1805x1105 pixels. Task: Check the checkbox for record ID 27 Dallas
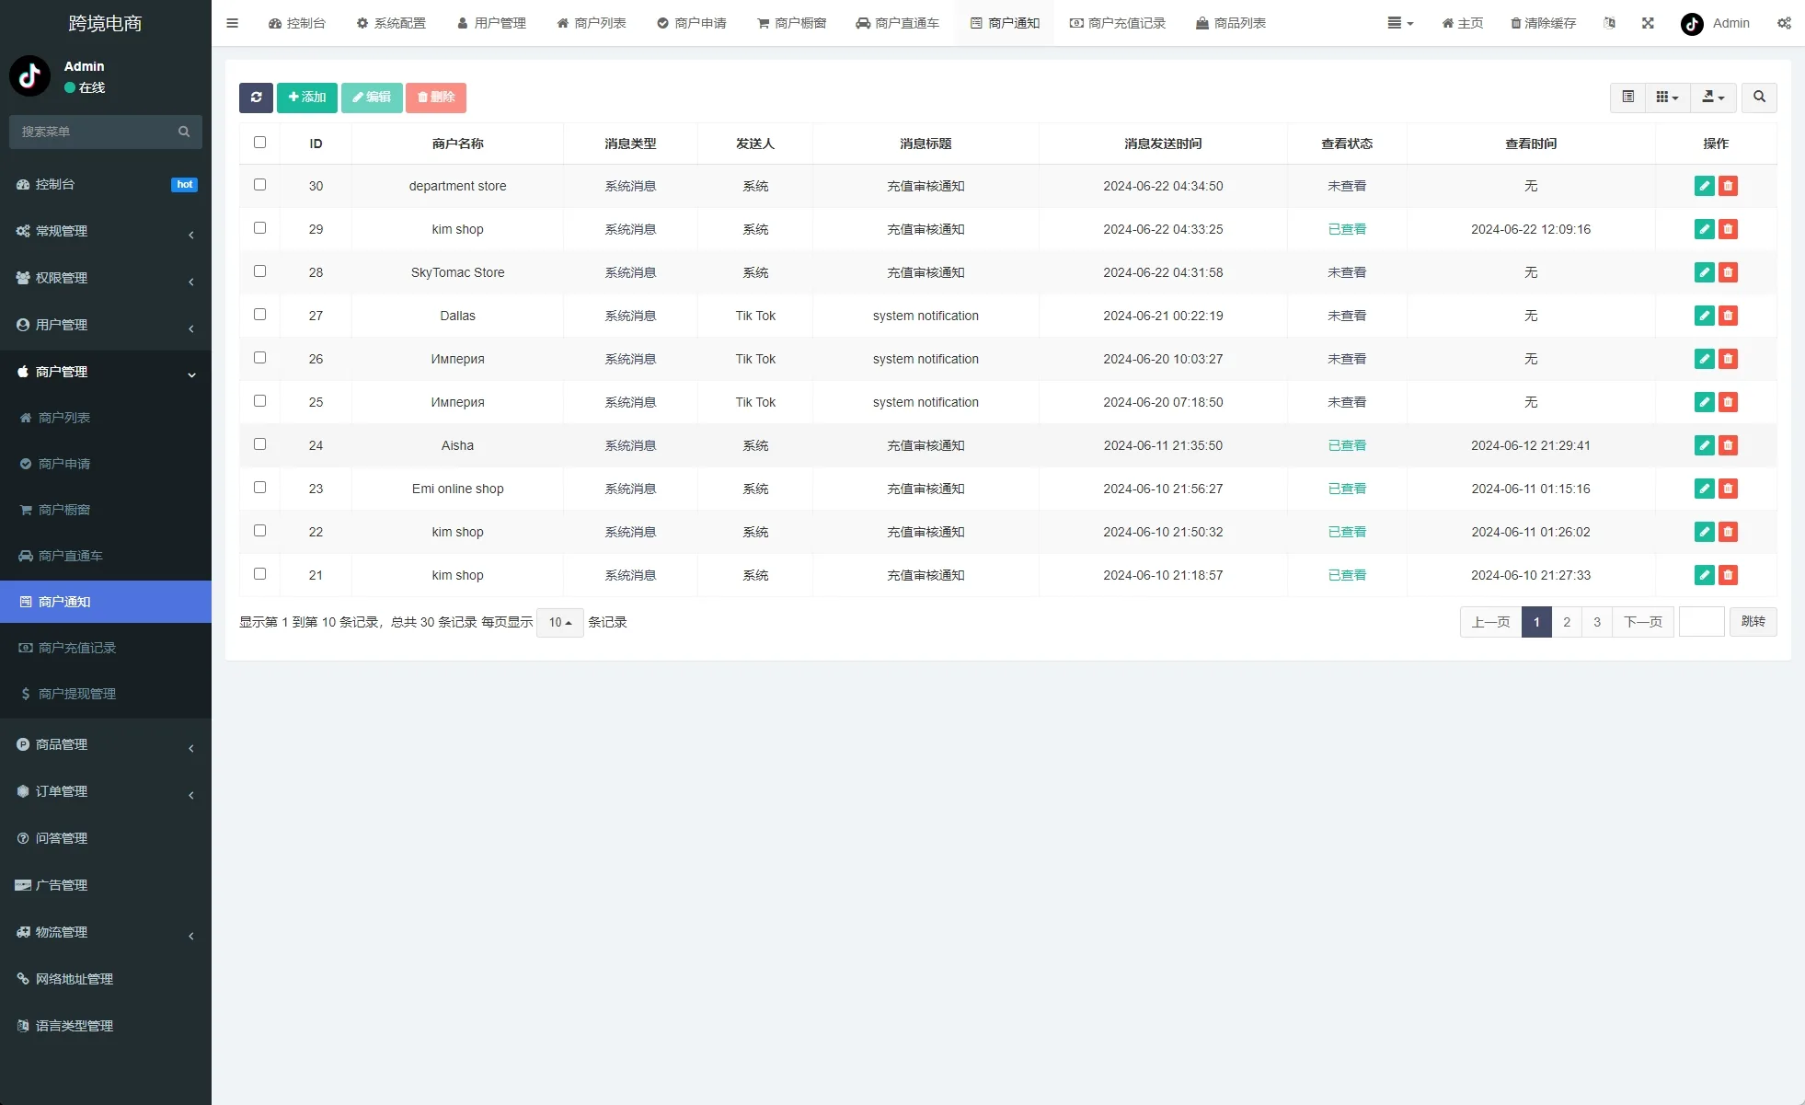(x=260, y=315)
